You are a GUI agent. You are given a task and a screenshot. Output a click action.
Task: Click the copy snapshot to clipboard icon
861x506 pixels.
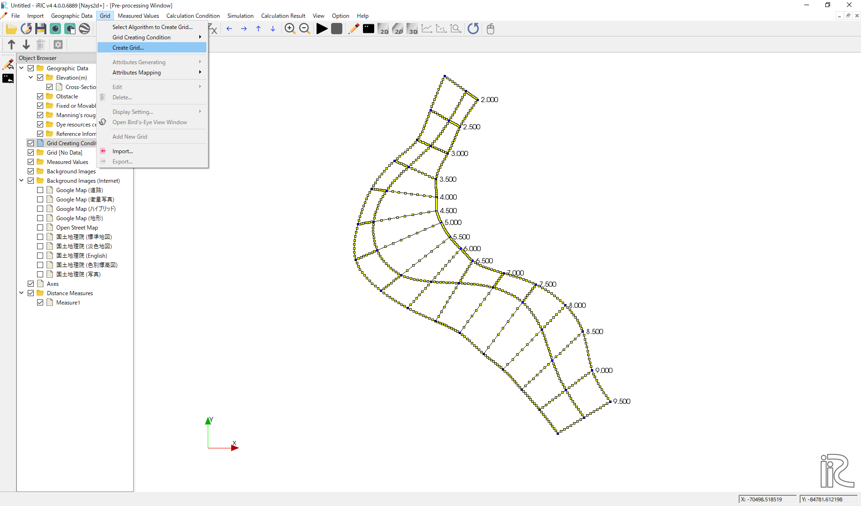tap(70, 29)
